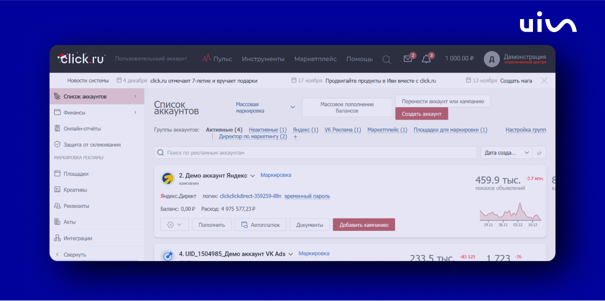Open the Маркетплейс menu
The image size is (605, 301).
click(x=315, y=59)
